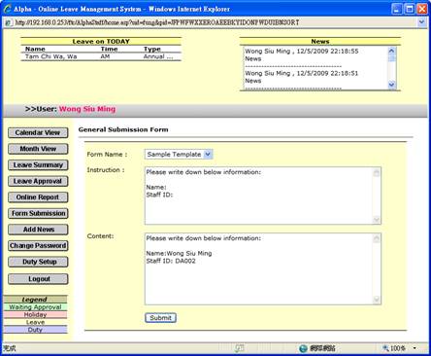Open the Online Report page
Viewport: 431px width, 356px height.
(38, 197)
